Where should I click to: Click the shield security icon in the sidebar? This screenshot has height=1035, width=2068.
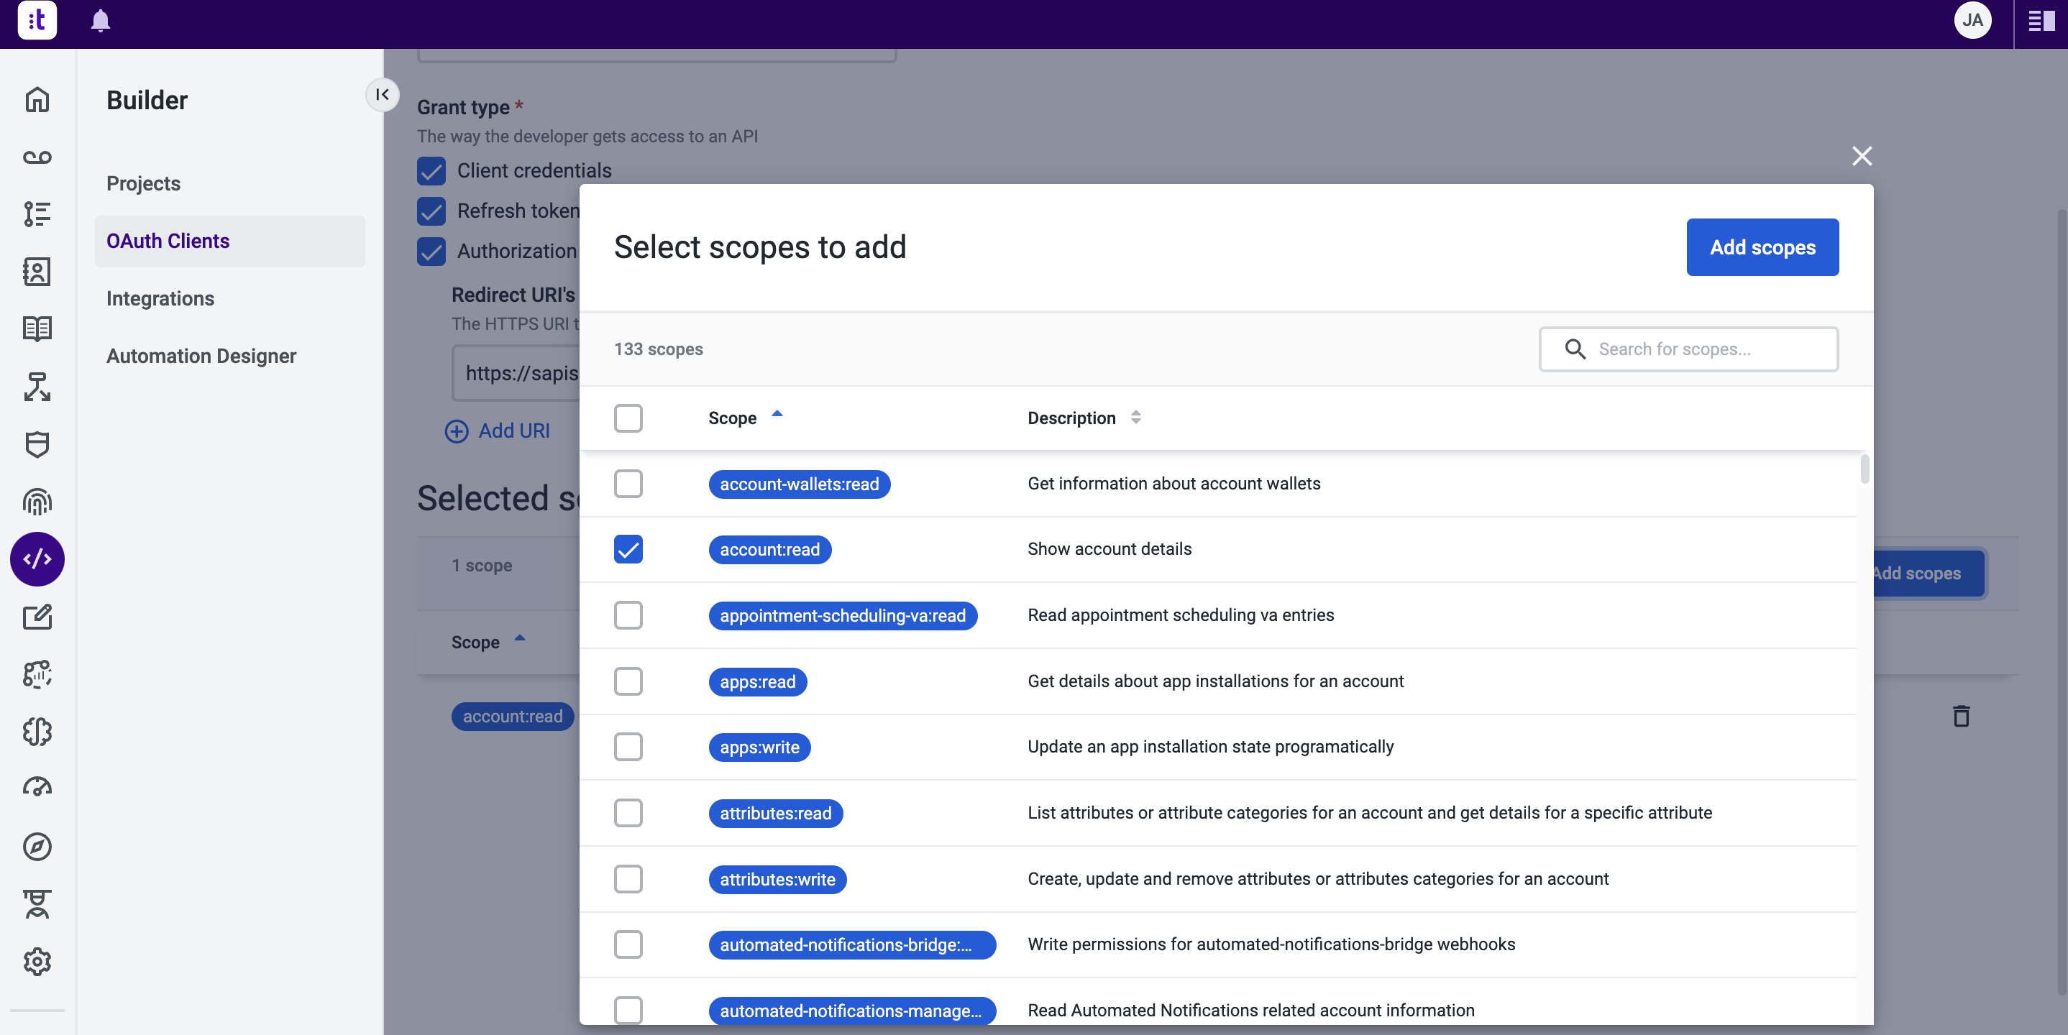tap(37, 444)
